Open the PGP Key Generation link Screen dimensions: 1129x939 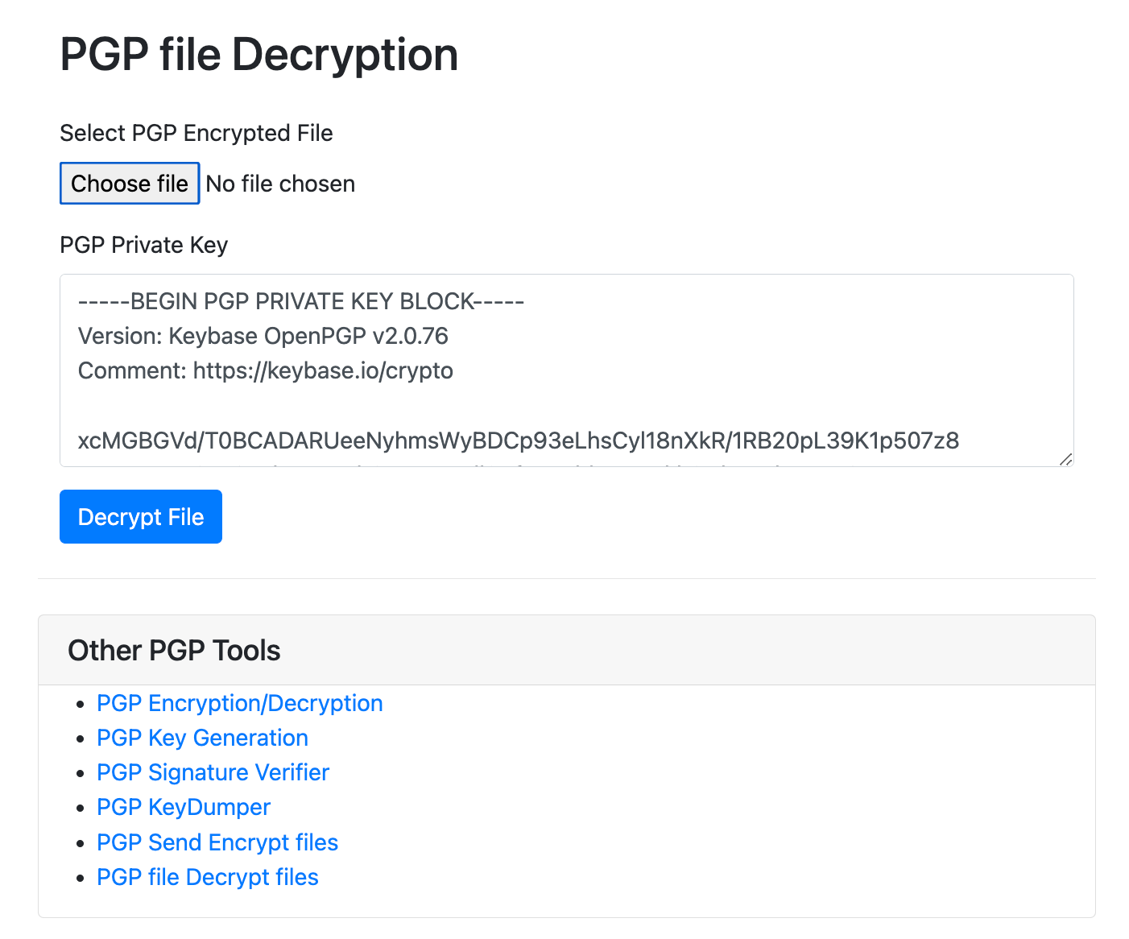pos(202,738)
